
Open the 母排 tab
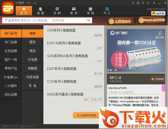coord(90,11)
